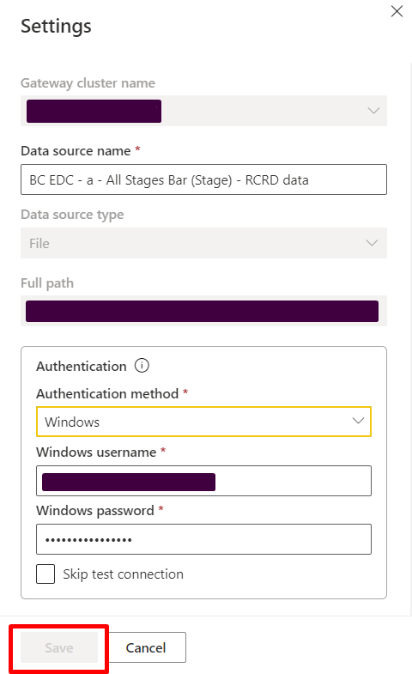412x674 pixels.
Task: Click the Authentication info icon
Action: point(142,366)
